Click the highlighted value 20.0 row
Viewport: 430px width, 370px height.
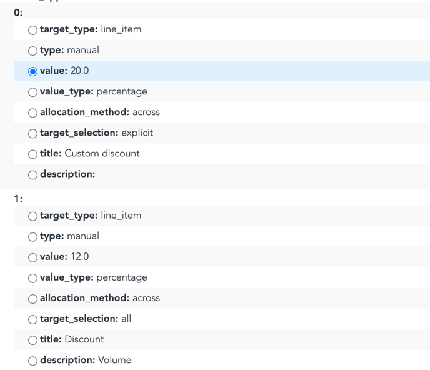pyautogui.click(x=222, y=71)
